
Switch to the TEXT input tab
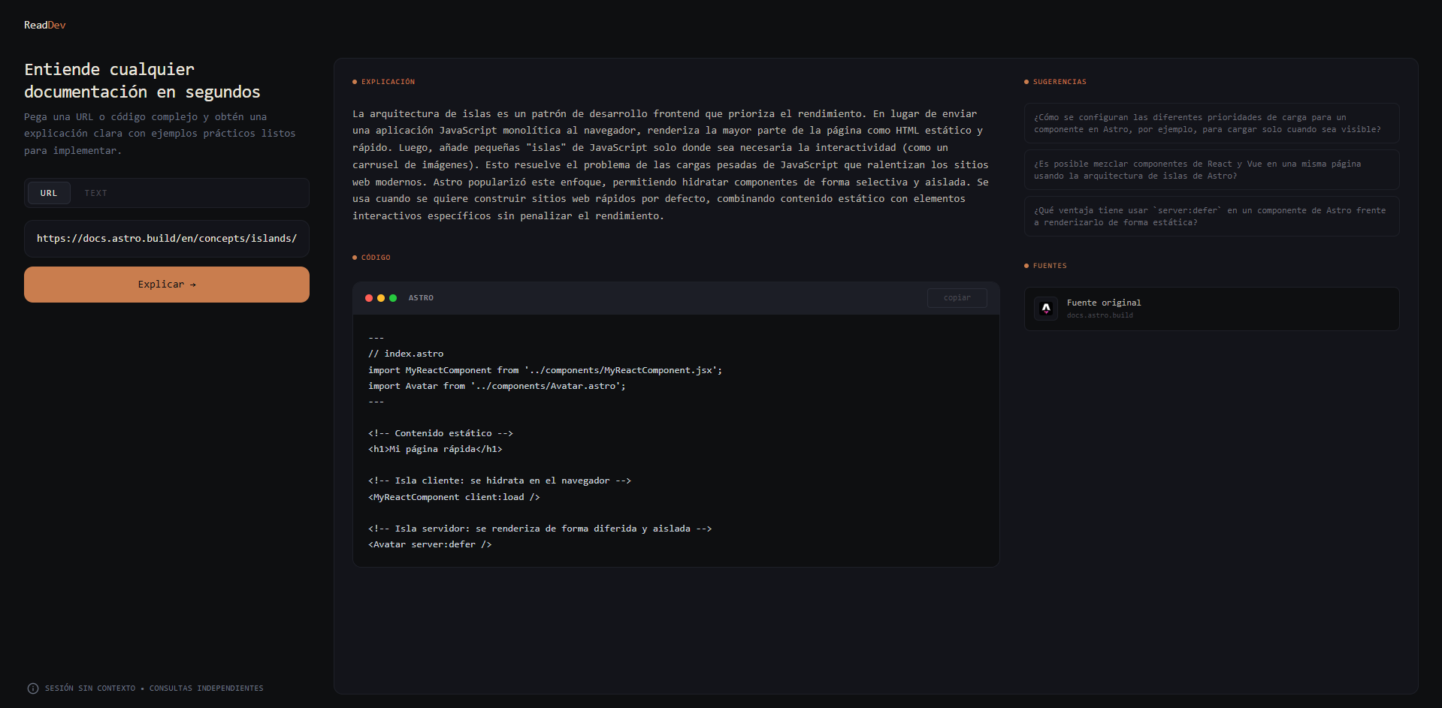coord(95,193)
